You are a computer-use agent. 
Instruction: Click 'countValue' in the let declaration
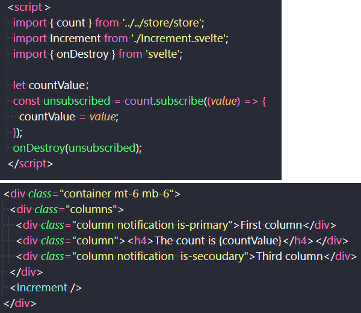(57, 85)
